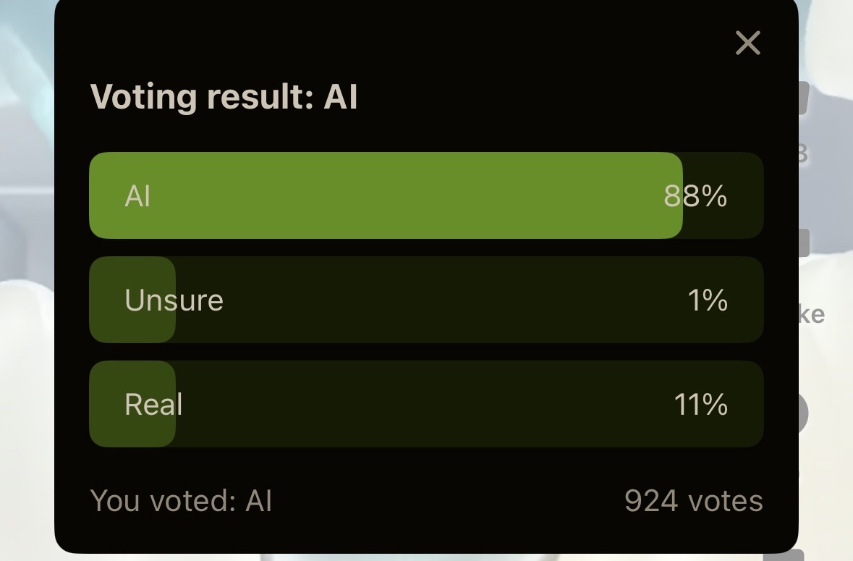This screenshot has height=561, width=853.
Task: Click the gray circular icon at the right edge
Action: [x=803, y=413]
